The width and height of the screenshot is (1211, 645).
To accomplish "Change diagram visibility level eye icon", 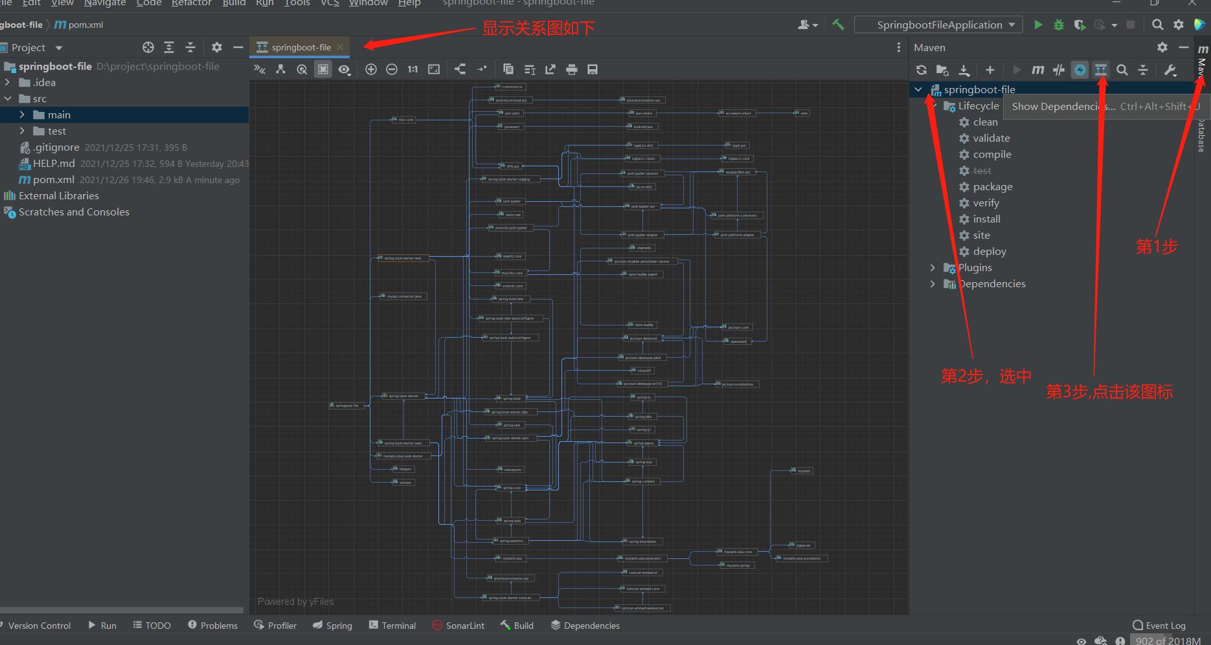I will pos(345,69).
